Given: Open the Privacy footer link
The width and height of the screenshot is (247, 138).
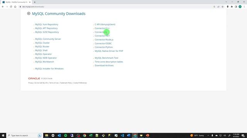Looking at the screenshot, I should tap(31, 83).
